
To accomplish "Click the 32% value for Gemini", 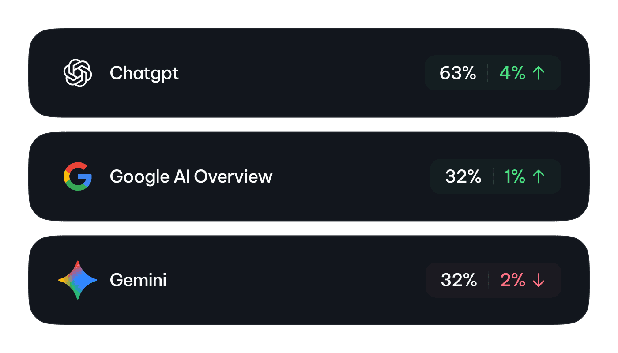I will (x=459, y=280).
